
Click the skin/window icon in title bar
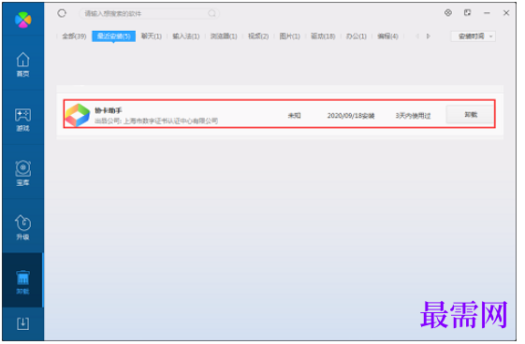click(x=467, y=13)
